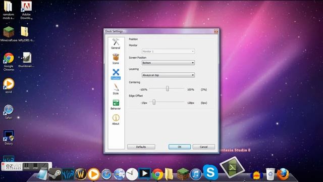Launch Google Chrome from the dock

(x=157, y=174)
